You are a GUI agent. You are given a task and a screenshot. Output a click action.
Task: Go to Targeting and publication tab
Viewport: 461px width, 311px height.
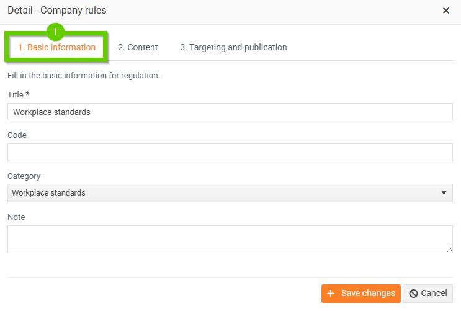click(233, 47)
